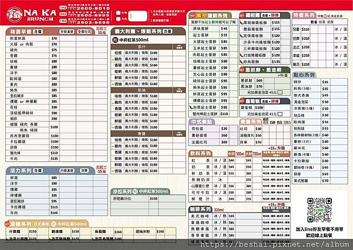Click the HOT badge beside 鐵板麵 heading
The height and width of the screenshot is (250, 353).
click(242, 15)
